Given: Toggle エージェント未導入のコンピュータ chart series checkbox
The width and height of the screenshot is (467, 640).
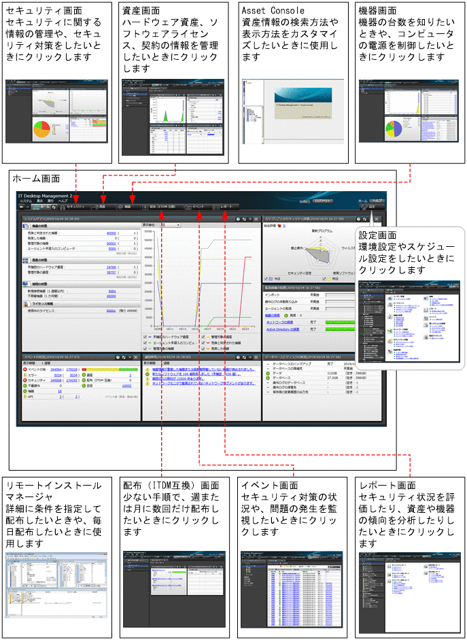Looking at the screenshot, I should coord(145,343).
